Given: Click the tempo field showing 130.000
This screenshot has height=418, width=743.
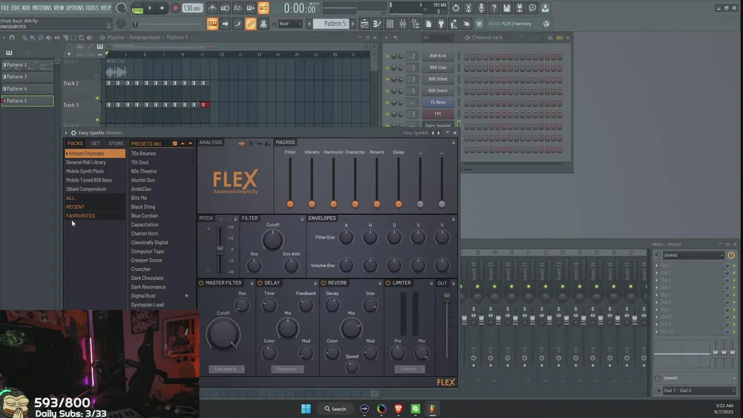Looking at the screenshot, I should point(192,8).
